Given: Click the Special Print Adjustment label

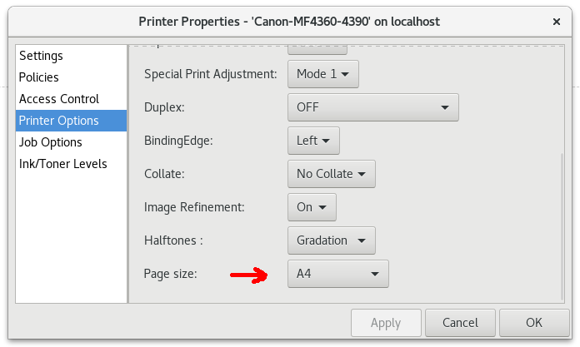Looking at the screenshot, I should click(211, 74).
